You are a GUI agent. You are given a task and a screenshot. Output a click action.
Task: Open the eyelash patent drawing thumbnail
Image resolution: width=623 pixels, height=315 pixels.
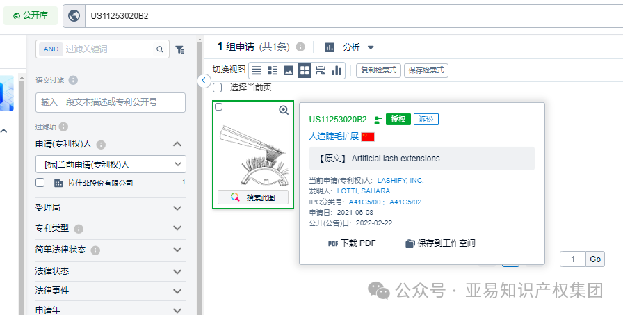point(253,156)
